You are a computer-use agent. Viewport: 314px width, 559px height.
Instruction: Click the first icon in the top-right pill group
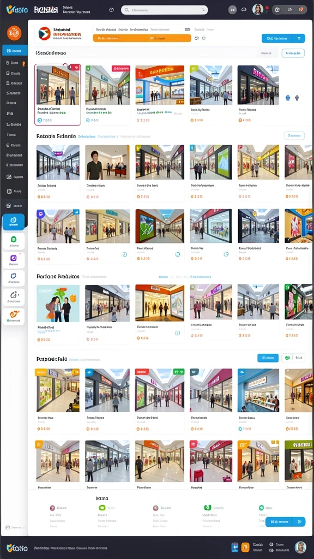[277, 9]
